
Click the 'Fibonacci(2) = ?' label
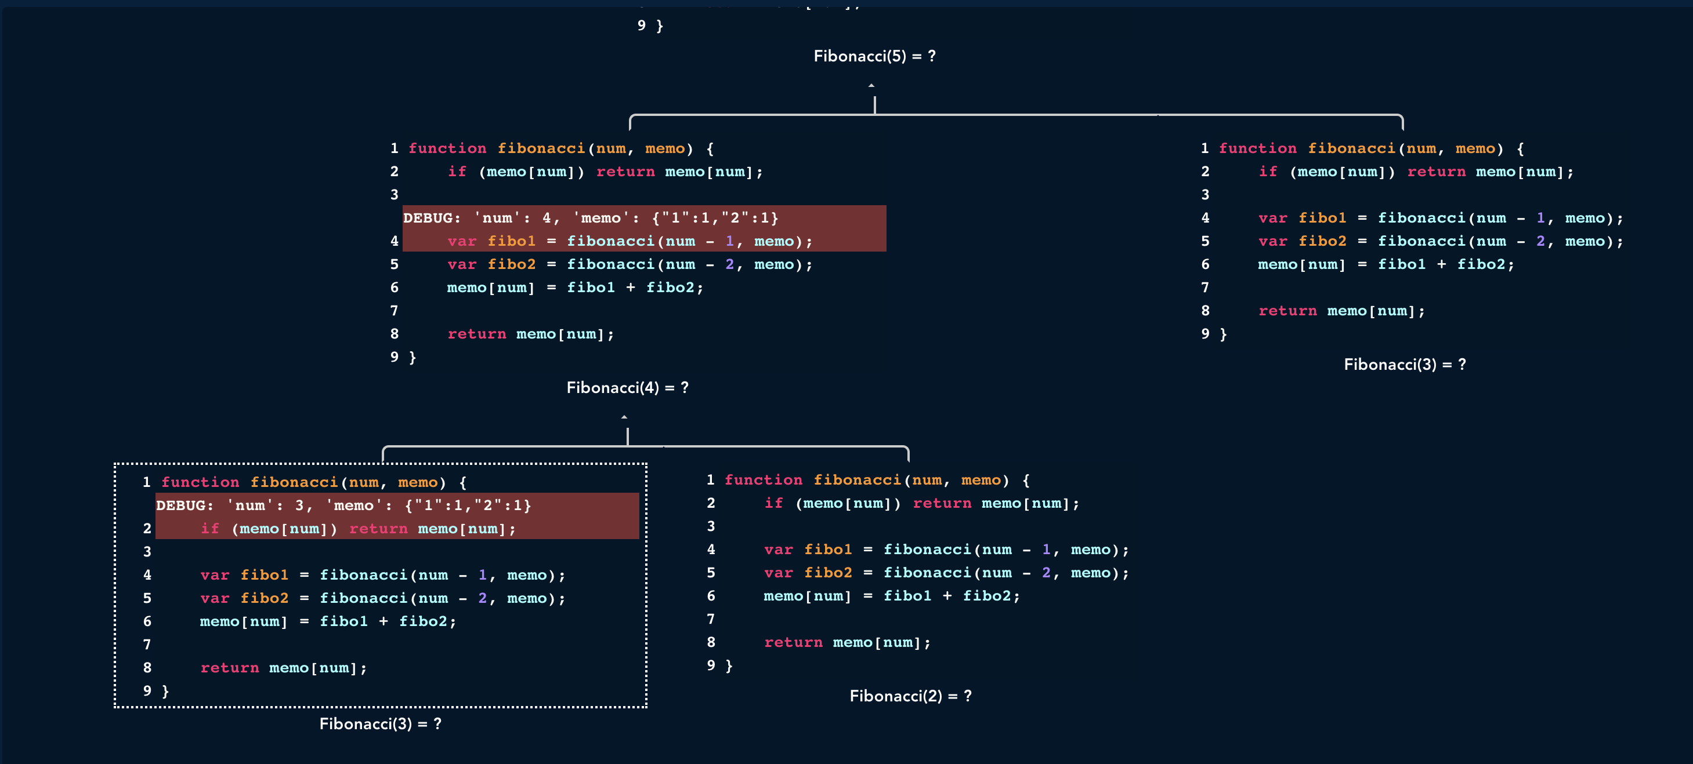(x=910, y=696)
